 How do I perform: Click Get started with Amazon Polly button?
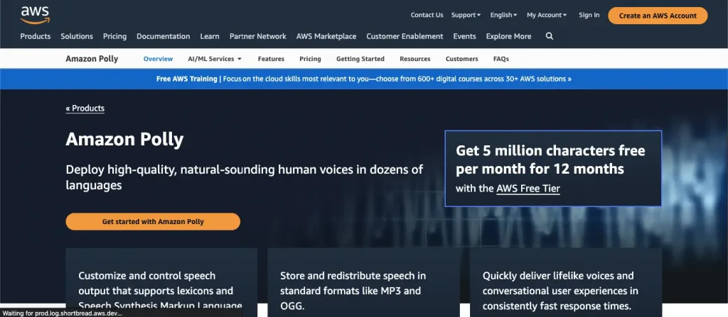pos(153,221)
